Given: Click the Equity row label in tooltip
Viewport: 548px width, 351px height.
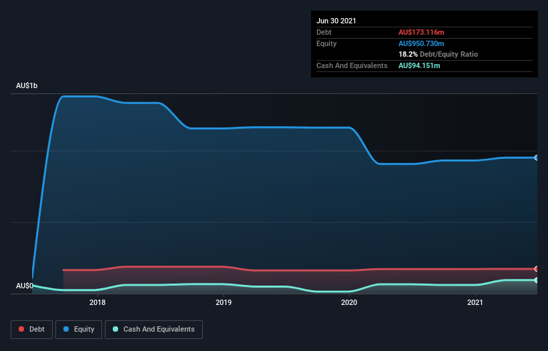Looking at the screenshot, I should (x=326, y=43).
